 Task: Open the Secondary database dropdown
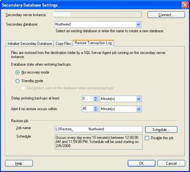click(138, 25)
